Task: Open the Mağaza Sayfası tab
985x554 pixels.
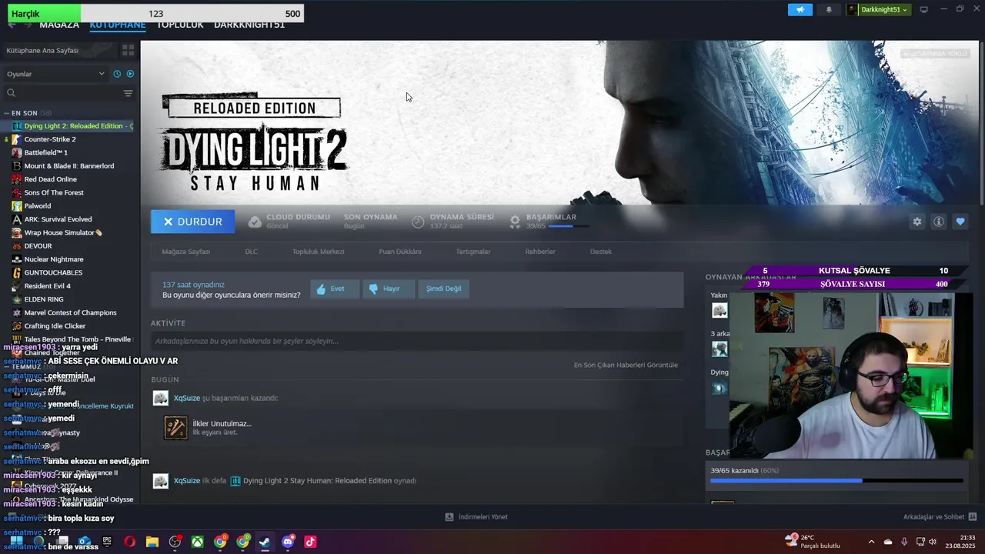Action: (x=185, y=252)
